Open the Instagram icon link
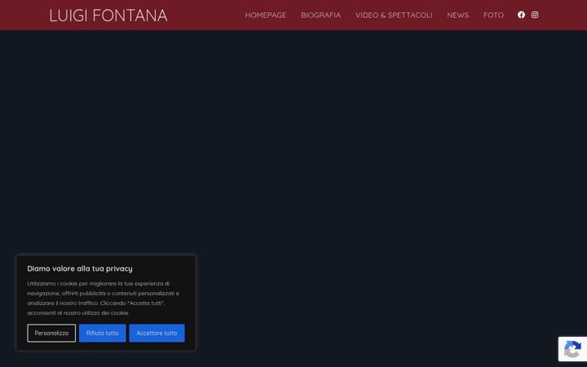This screenshot has height=367, width=587. 535,15
